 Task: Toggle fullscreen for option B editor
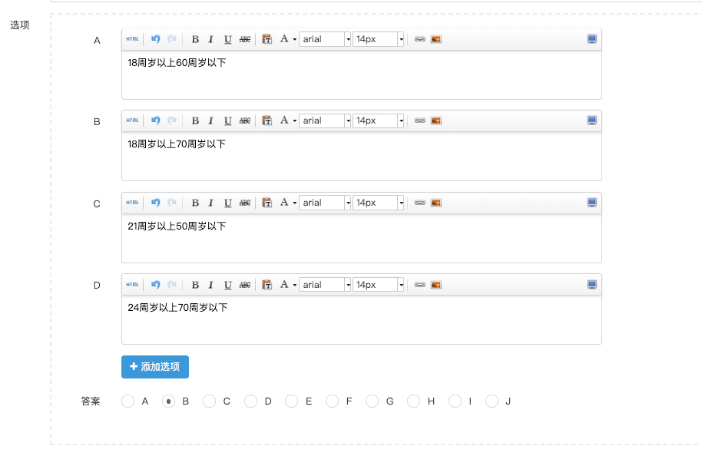[592, 121]
